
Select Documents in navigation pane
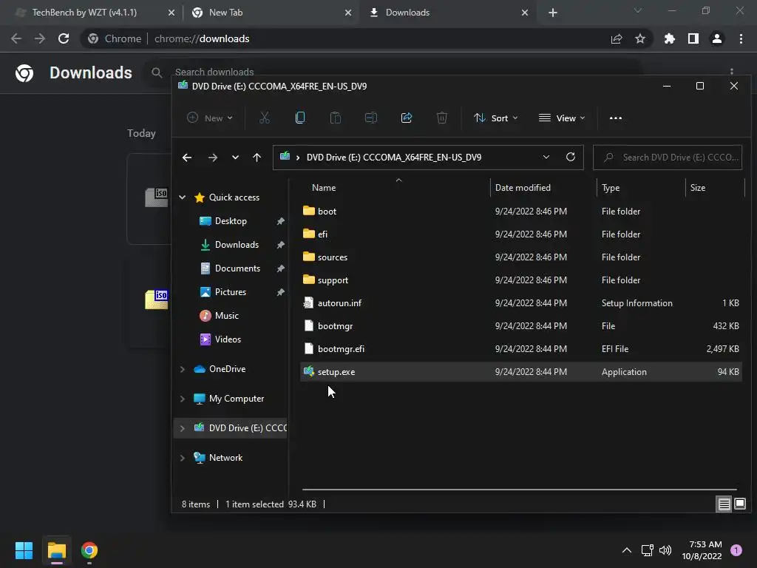pos(237,268)
